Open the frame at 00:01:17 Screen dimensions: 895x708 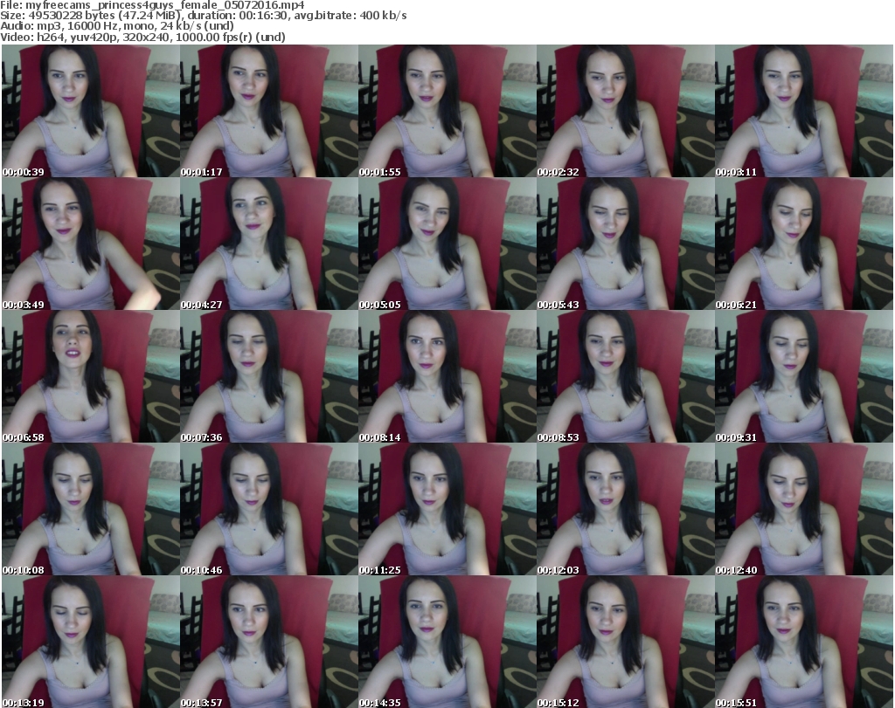(x=269, y=111)
